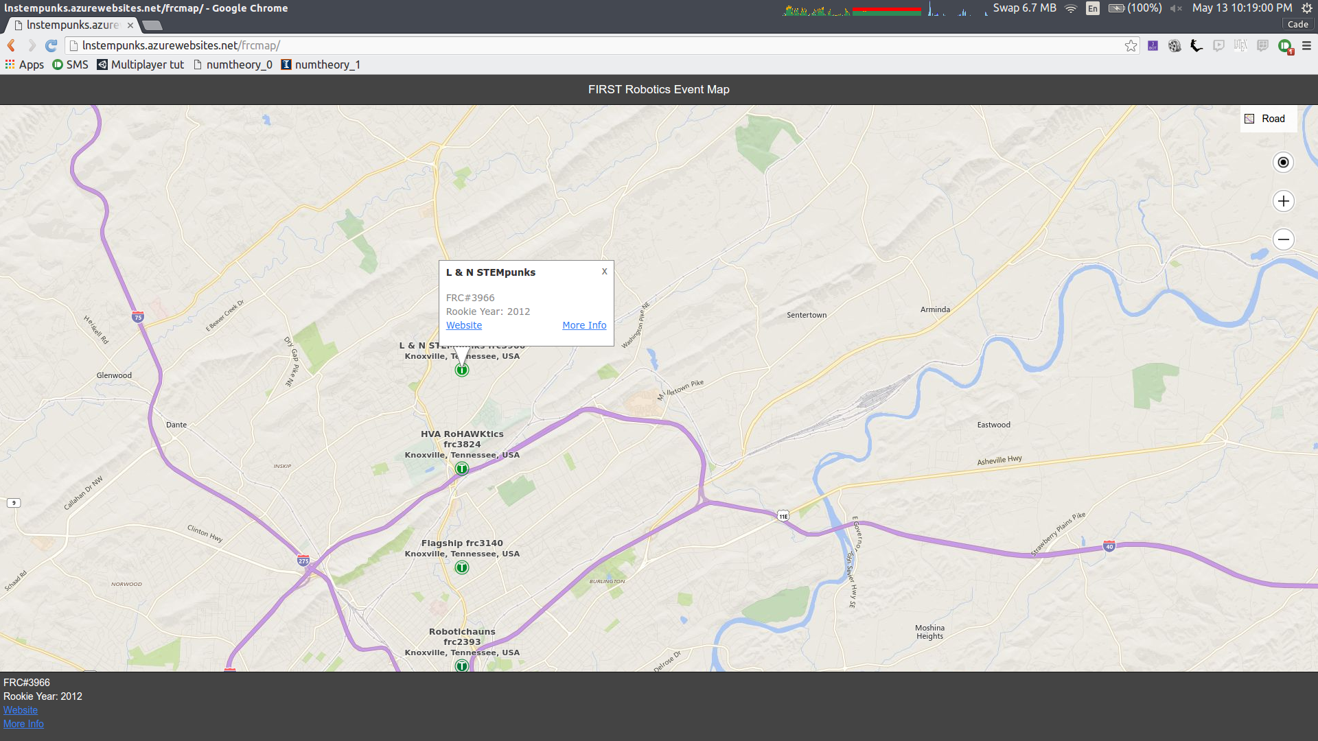Open the system power gear menu
This screenshot has height=741, width=1318.
coord(1306,8)
